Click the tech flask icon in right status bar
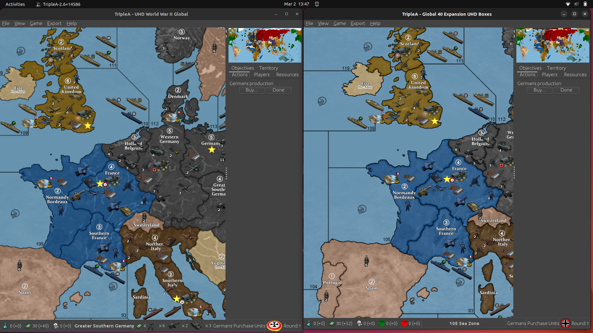Viewport: 593px width, 333px height. (309, 323)
